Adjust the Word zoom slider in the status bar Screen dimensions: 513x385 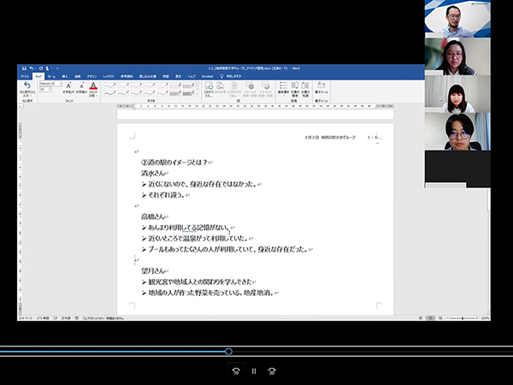pyautogui.click(x=463, y=318)
